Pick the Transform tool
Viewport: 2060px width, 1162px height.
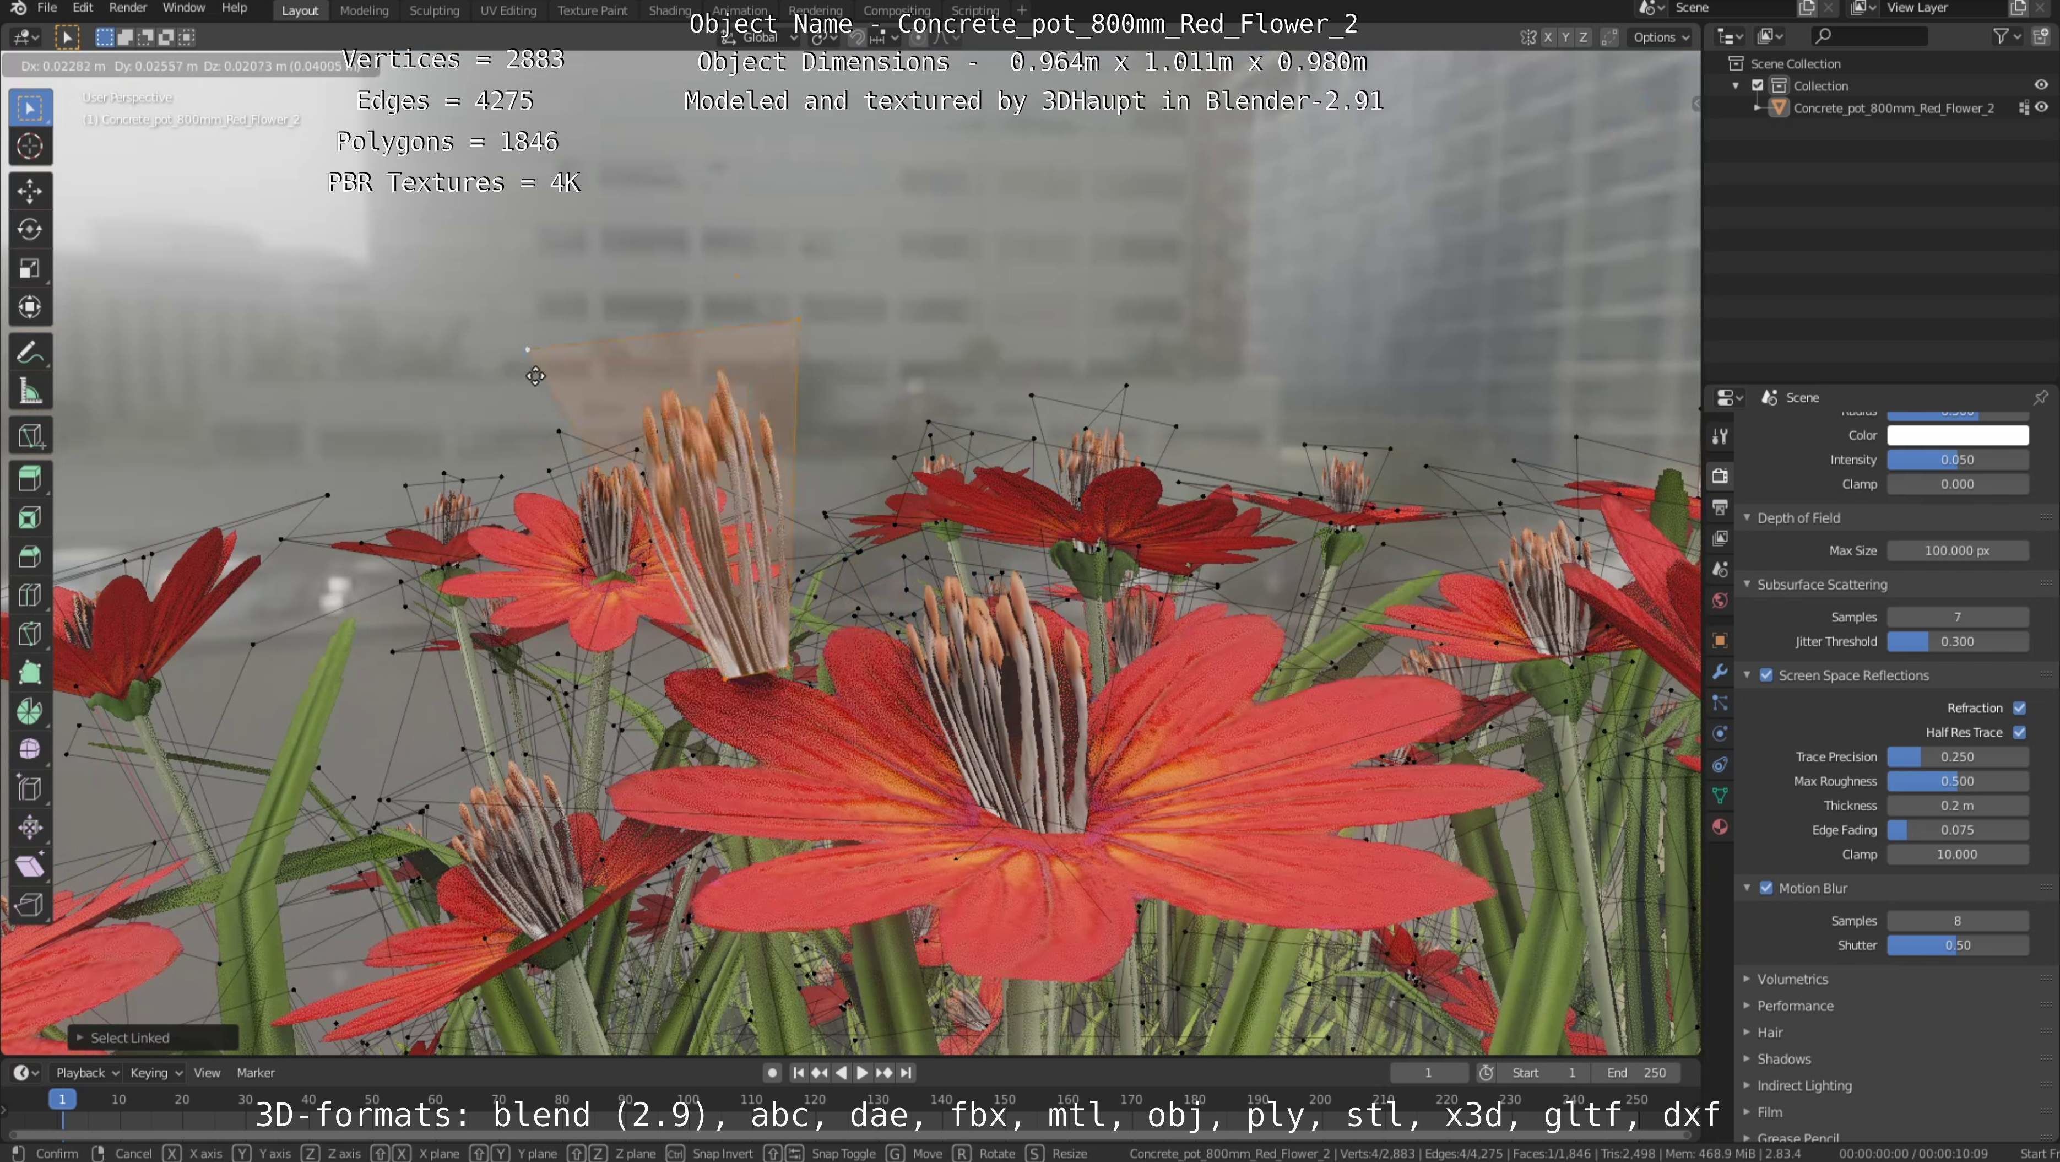[30, 307]
